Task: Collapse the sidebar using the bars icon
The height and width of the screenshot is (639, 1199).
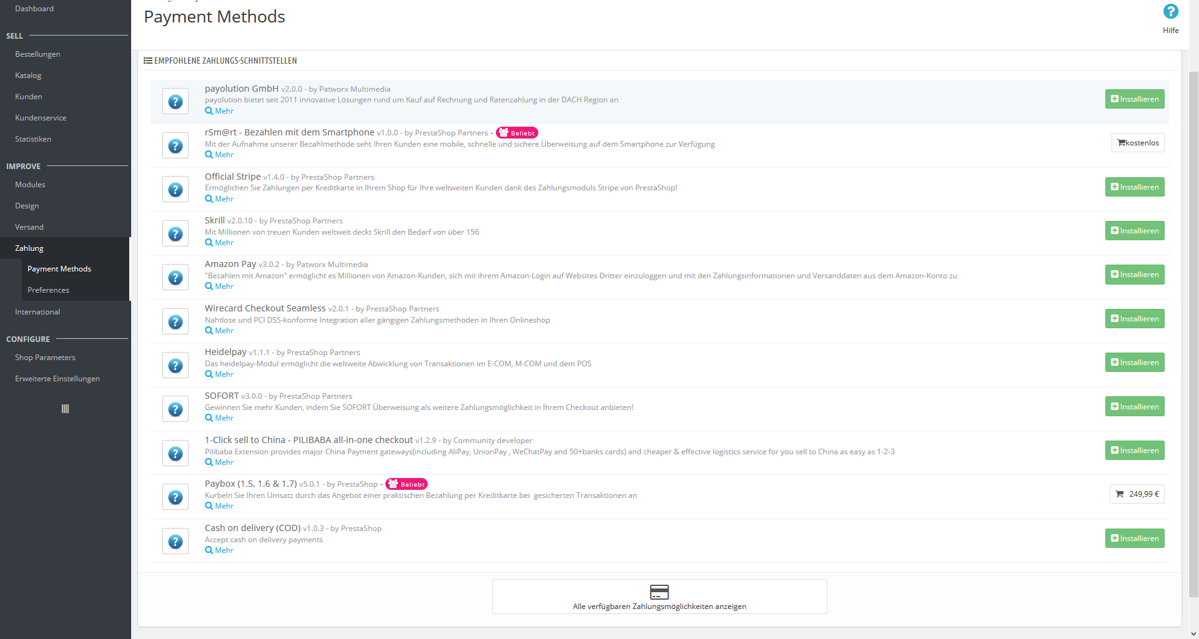Action: 65,409
